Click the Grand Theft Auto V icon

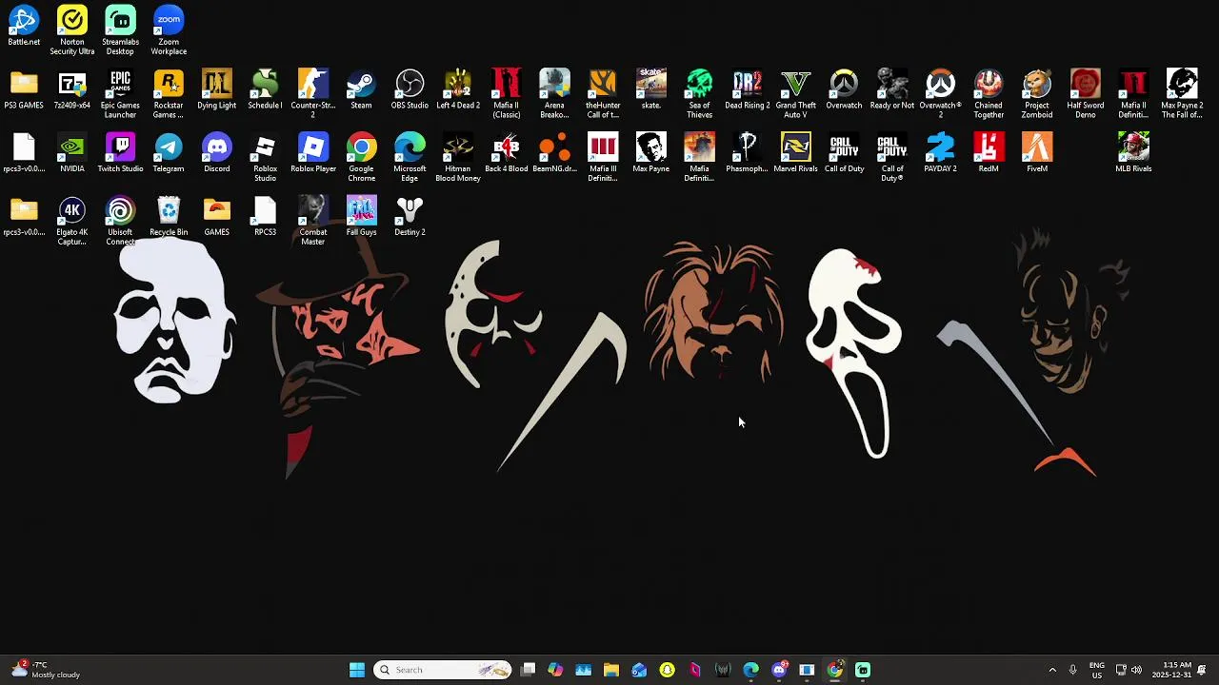pos(795,94)
